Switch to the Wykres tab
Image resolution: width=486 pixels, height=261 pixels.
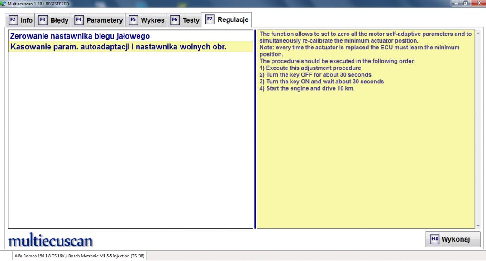coord(146,20)
